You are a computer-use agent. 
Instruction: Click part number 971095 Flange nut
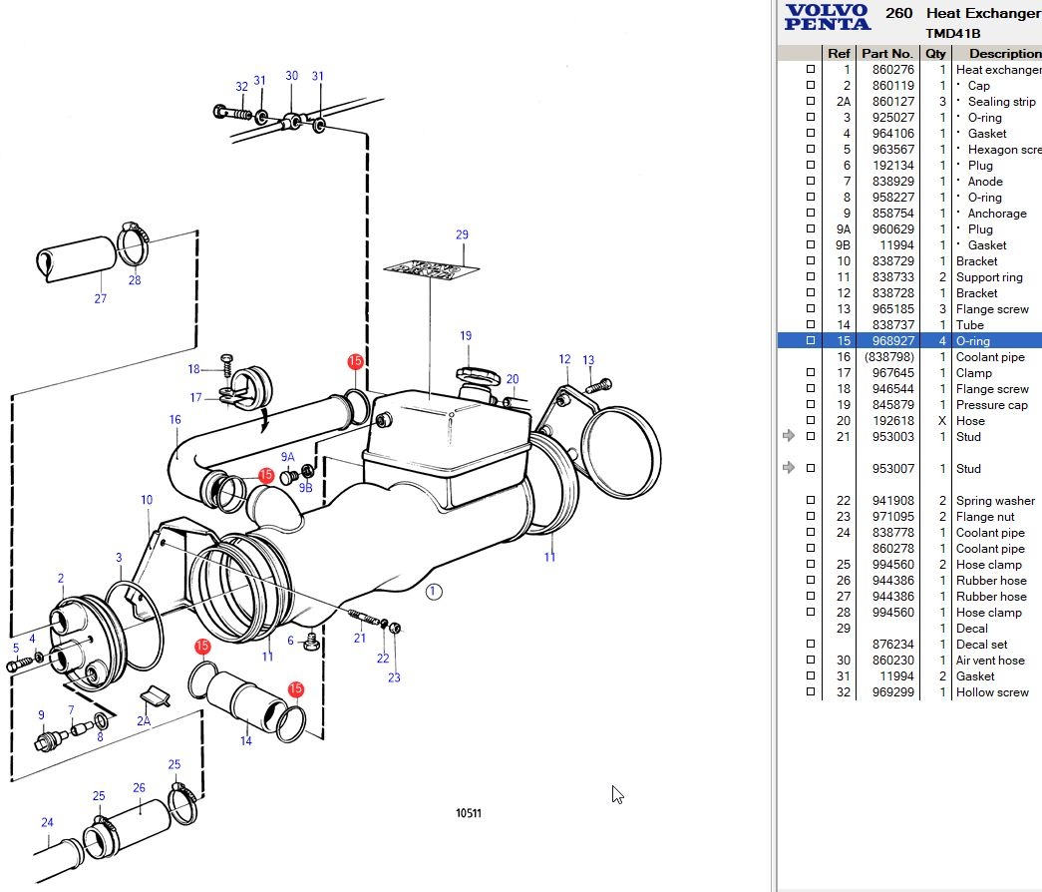pyautogui.click(x=893, y=516)
